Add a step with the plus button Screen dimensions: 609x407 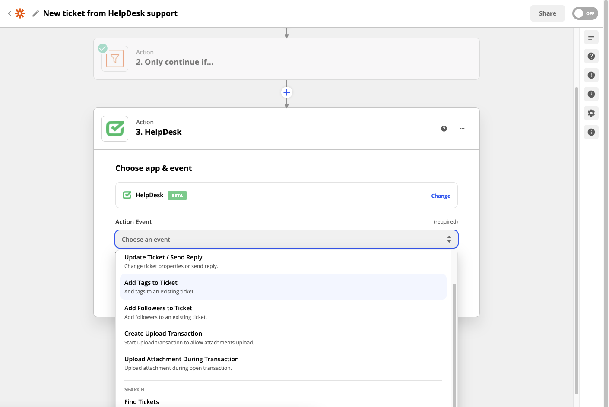286,92
